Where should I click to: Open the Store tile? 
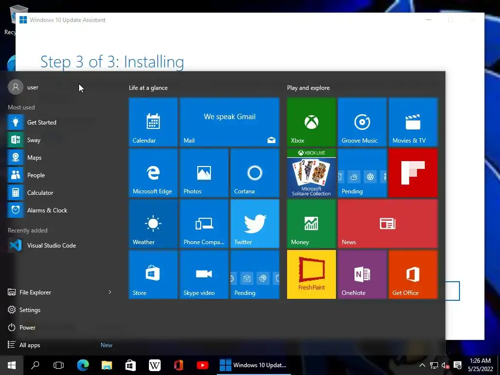pos(153,274)
